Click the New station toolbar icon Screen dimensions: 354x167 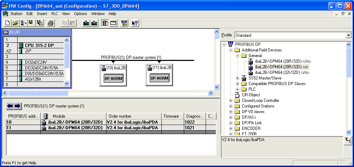pos(7,23)
